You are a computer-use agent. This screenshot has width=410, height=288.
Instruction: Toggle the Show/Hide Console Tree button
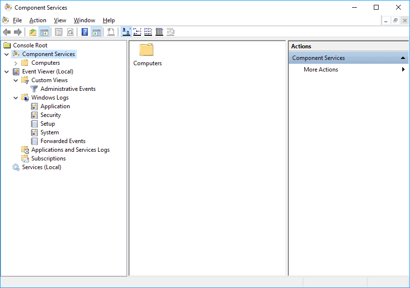pos(44,32)
